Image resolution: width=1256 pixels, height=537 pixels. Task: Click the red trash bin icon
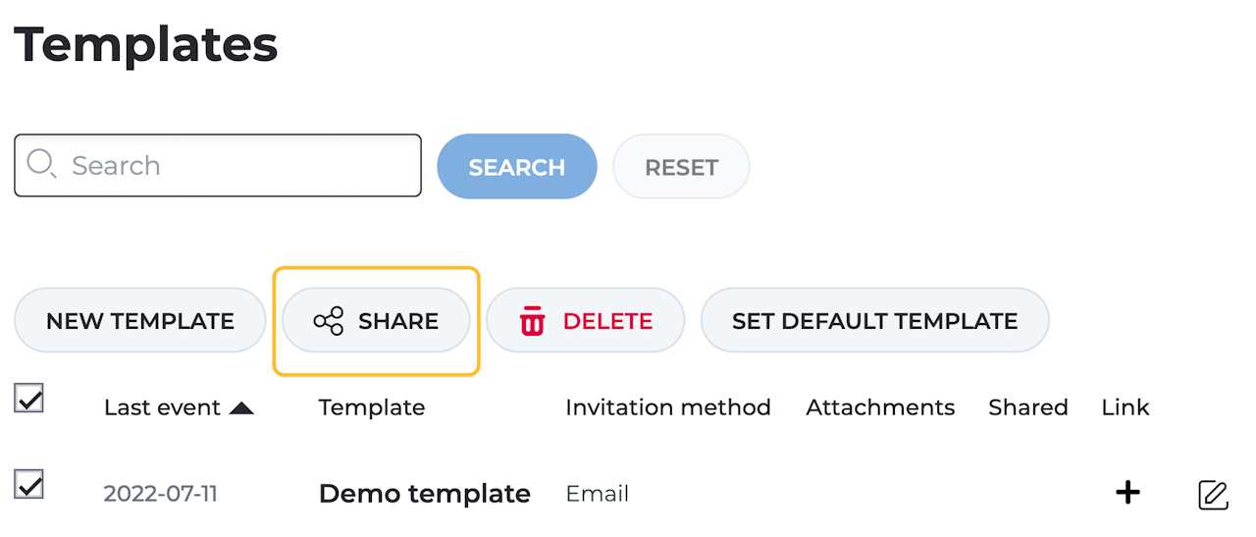[532, 321]
